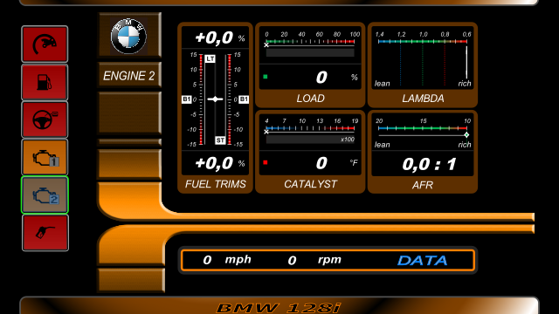The width and height of the screenshot is (559, 314).
Task: Click the blue DATA link
Action: (x=422, y=261)
